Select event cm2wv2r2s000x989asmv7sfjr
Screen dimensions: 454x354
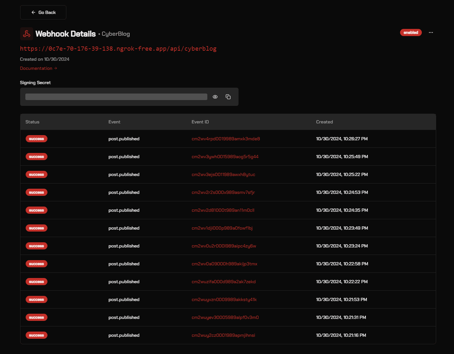point(223,192)
